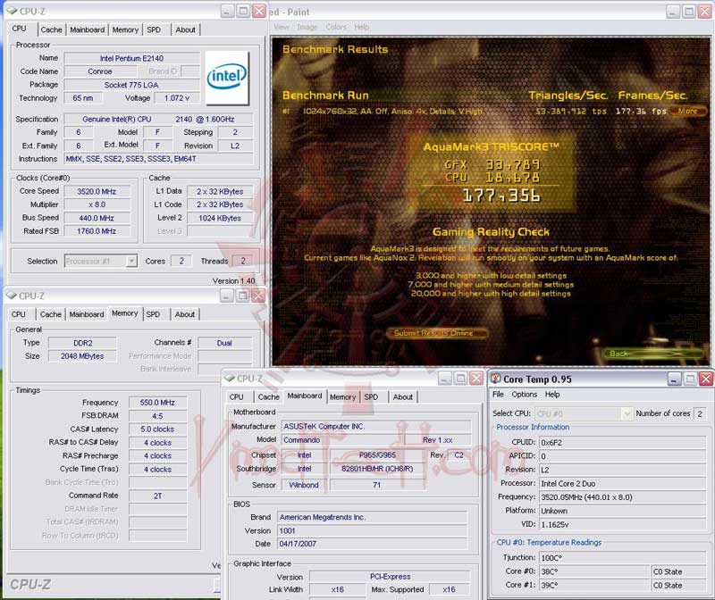The width and height of the screenshot is (715, 600).
Task: Switch to About tab in Memory window
Action: pos(185,314)
